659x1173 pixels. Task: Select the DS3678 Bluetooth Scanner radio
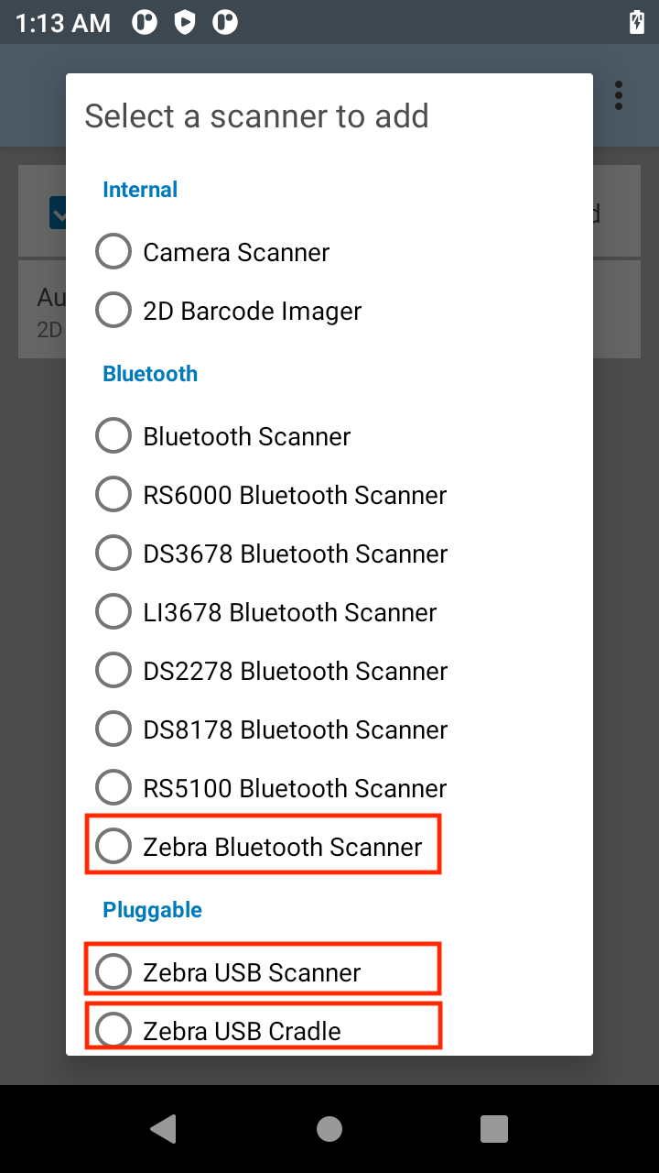113,554
